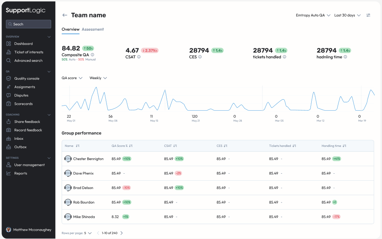Viewport: 382px width, 239px height.
Task: Open Brad Delson's row name
Action: click(x=83, y=188)
